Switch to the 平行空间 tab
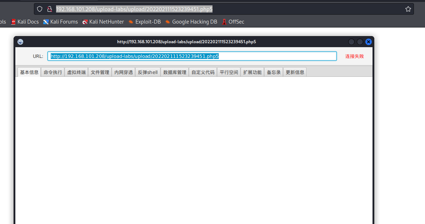This screenshot has height=224, width=425. click(x=229, y=72)
